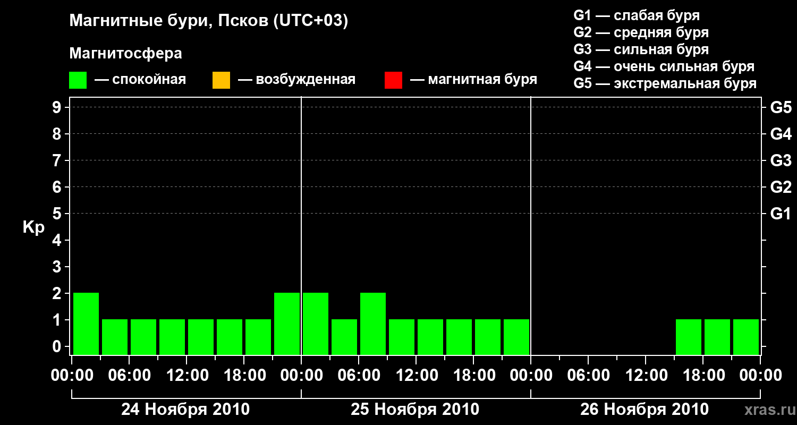This screenshot has height=425, width=797.
Task: Select the '26 Ноября 2010' date label
Action: 645,410
